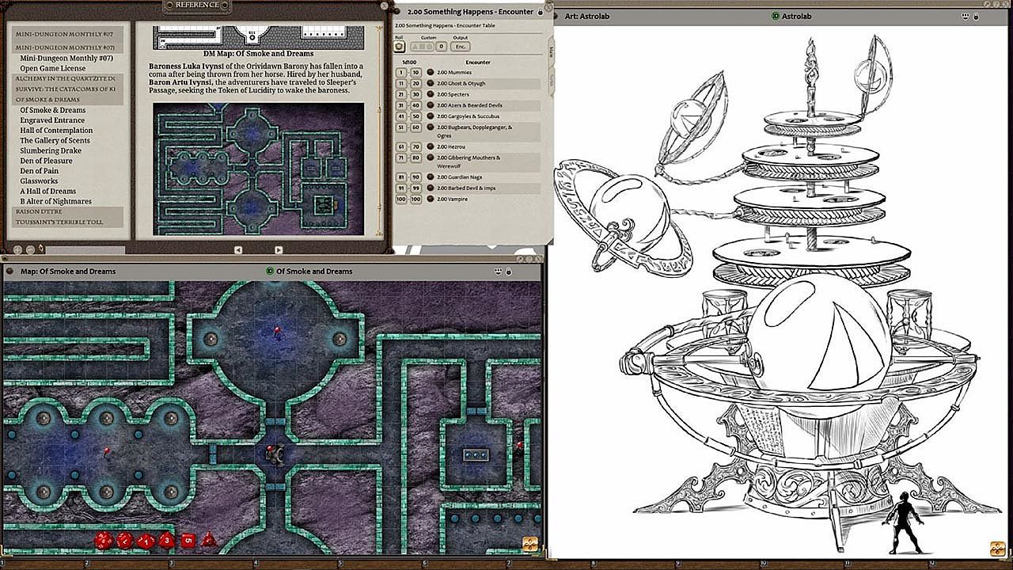Go to next reference page arrow
Screen dimensions: 1013x570
280,249
